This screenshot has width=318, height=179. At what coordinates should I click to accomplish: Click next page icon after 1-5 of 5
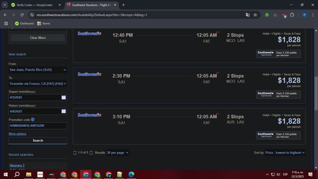click(x=91, y=153)
